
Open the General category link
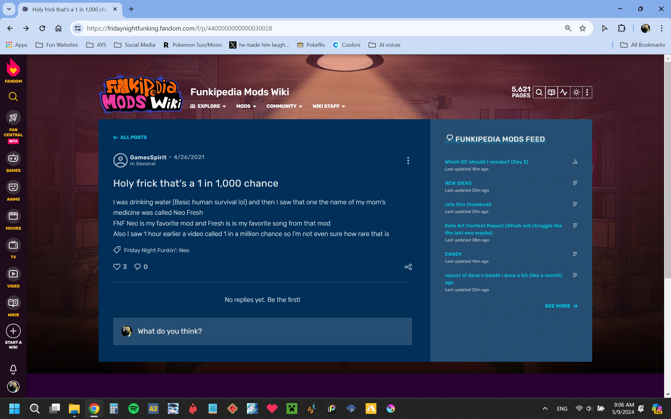[146, 164]
